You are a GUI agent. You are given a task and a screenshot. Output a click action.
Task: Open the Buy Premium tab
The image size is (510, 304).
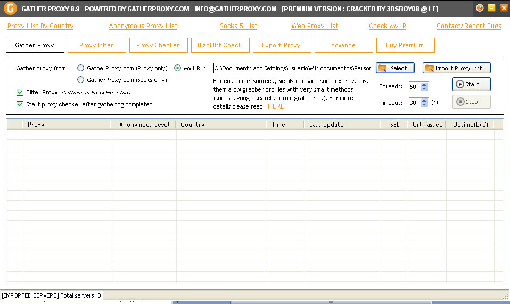pos(406,45)
